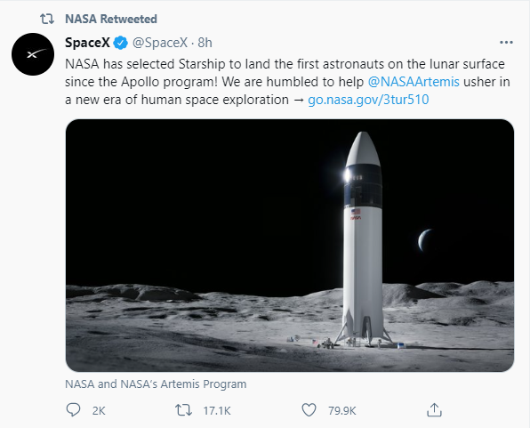Open the SpaceX display name

[x=87, y=43]
